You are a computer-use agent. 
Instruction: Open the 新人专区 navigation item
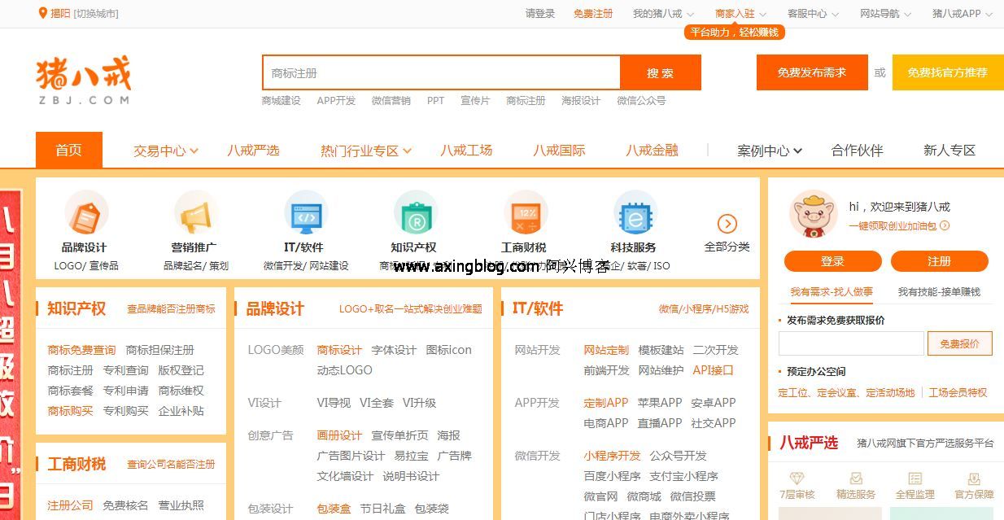pos(949,151)
